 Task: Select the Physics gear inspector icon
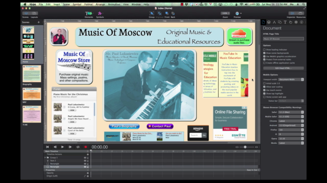coord(296,22)
